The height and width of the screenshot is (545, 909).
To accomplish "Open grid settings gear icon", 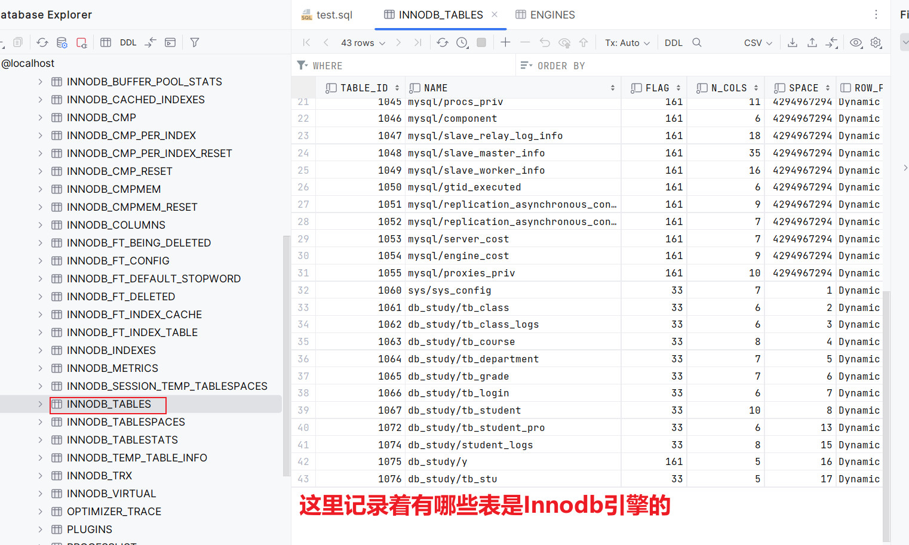I will (x=876, y=42).
